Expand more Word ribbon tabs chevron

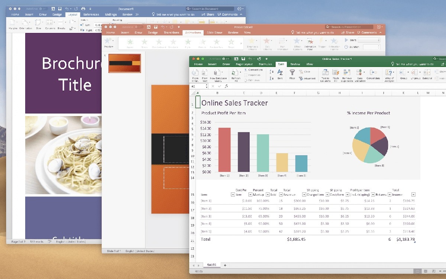137,15
